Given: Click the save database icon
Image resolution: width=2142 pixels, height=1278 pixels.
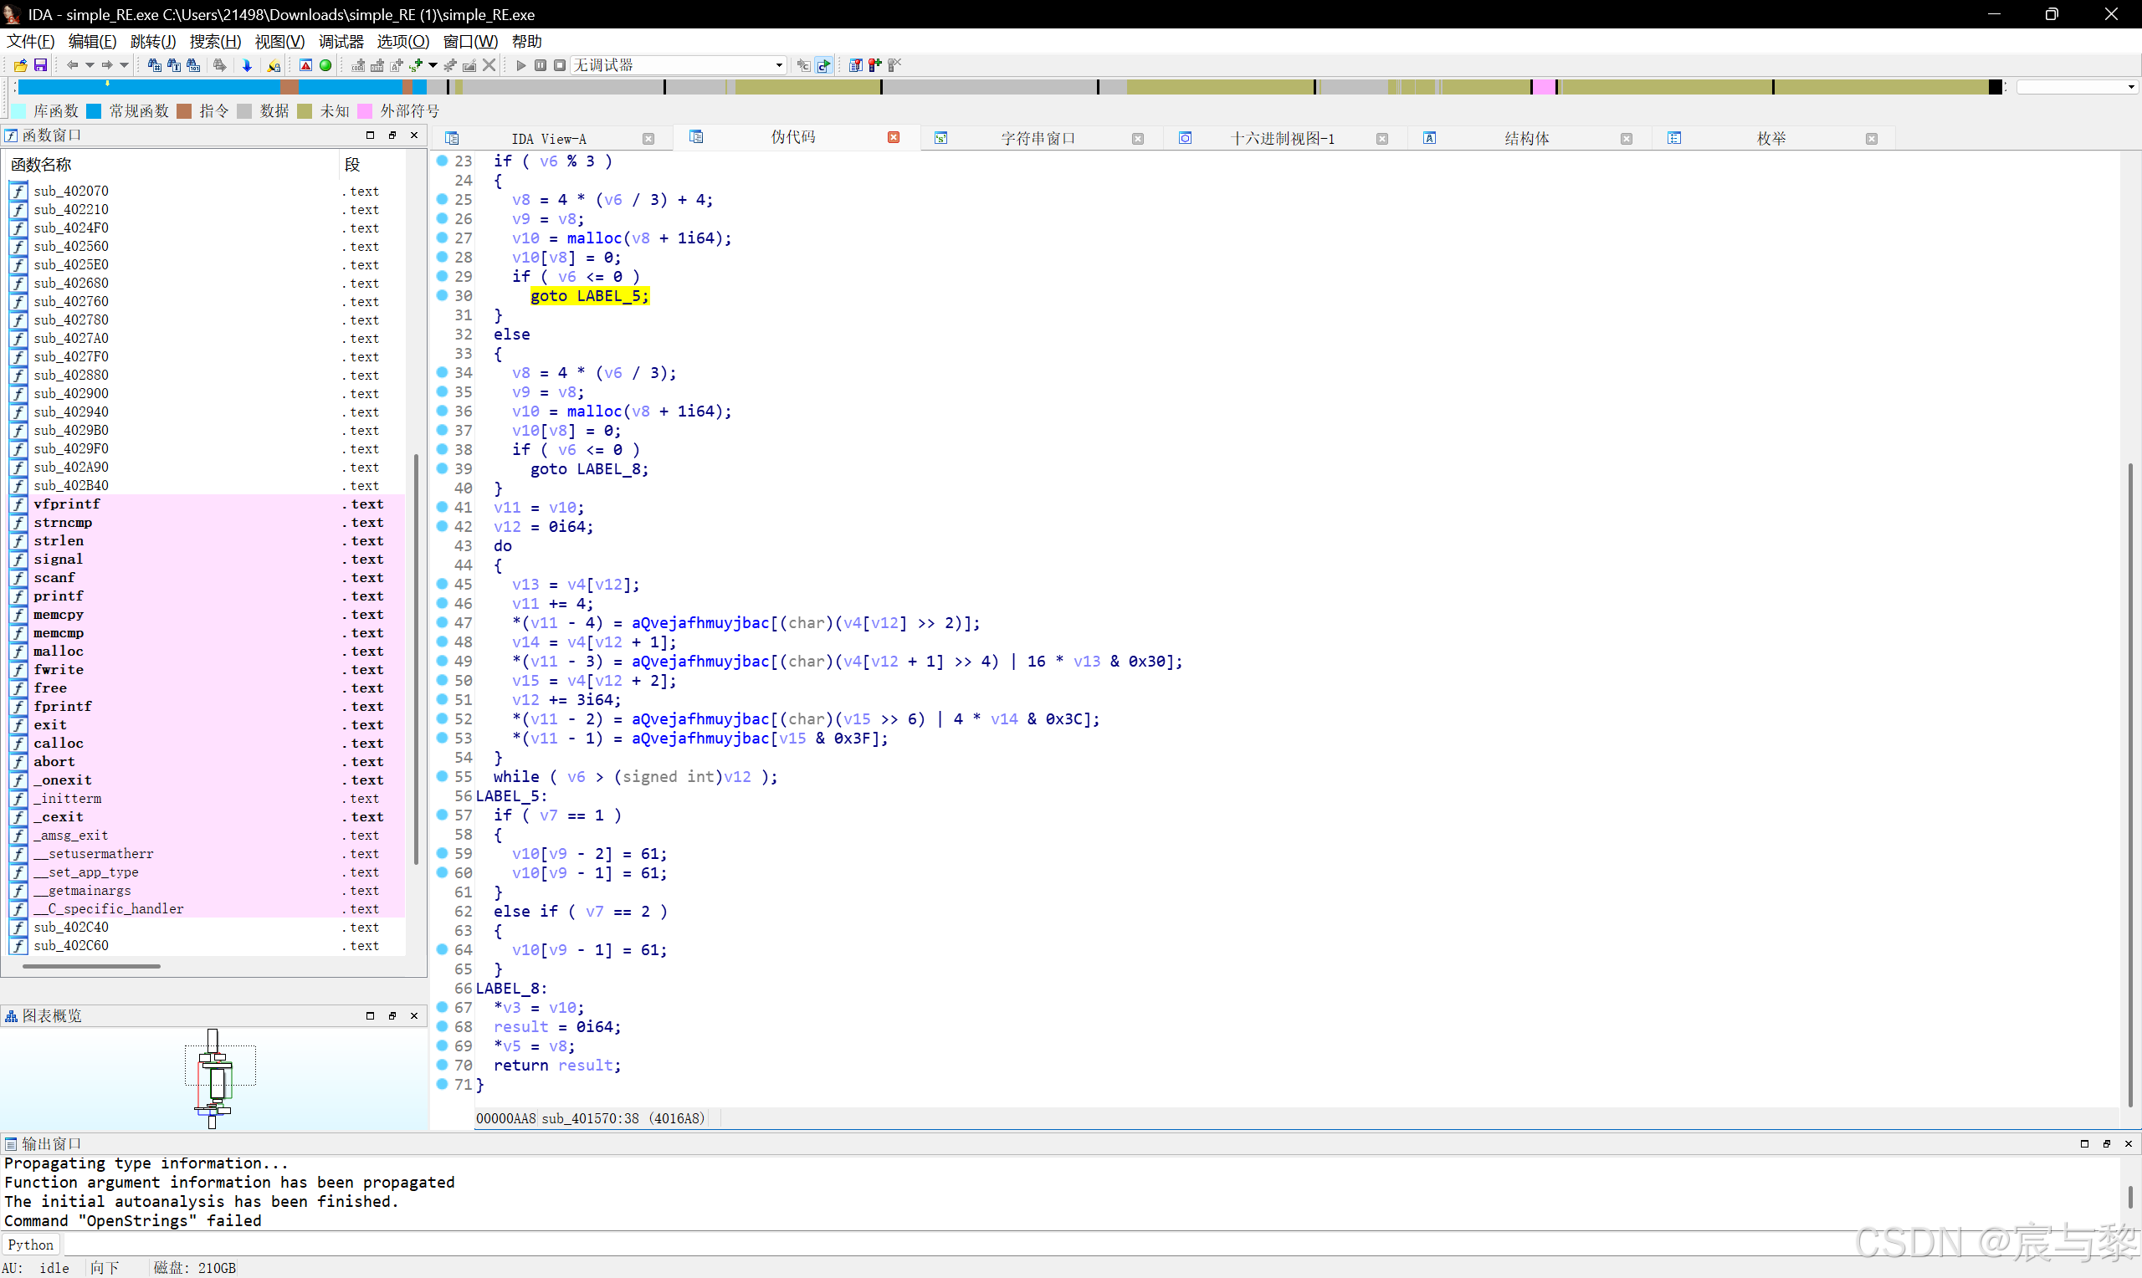Looking at the screenshot, I should coord(39,65).
